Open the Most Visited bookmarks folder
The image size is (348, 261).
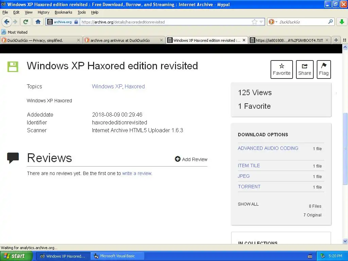pos(14,32)
